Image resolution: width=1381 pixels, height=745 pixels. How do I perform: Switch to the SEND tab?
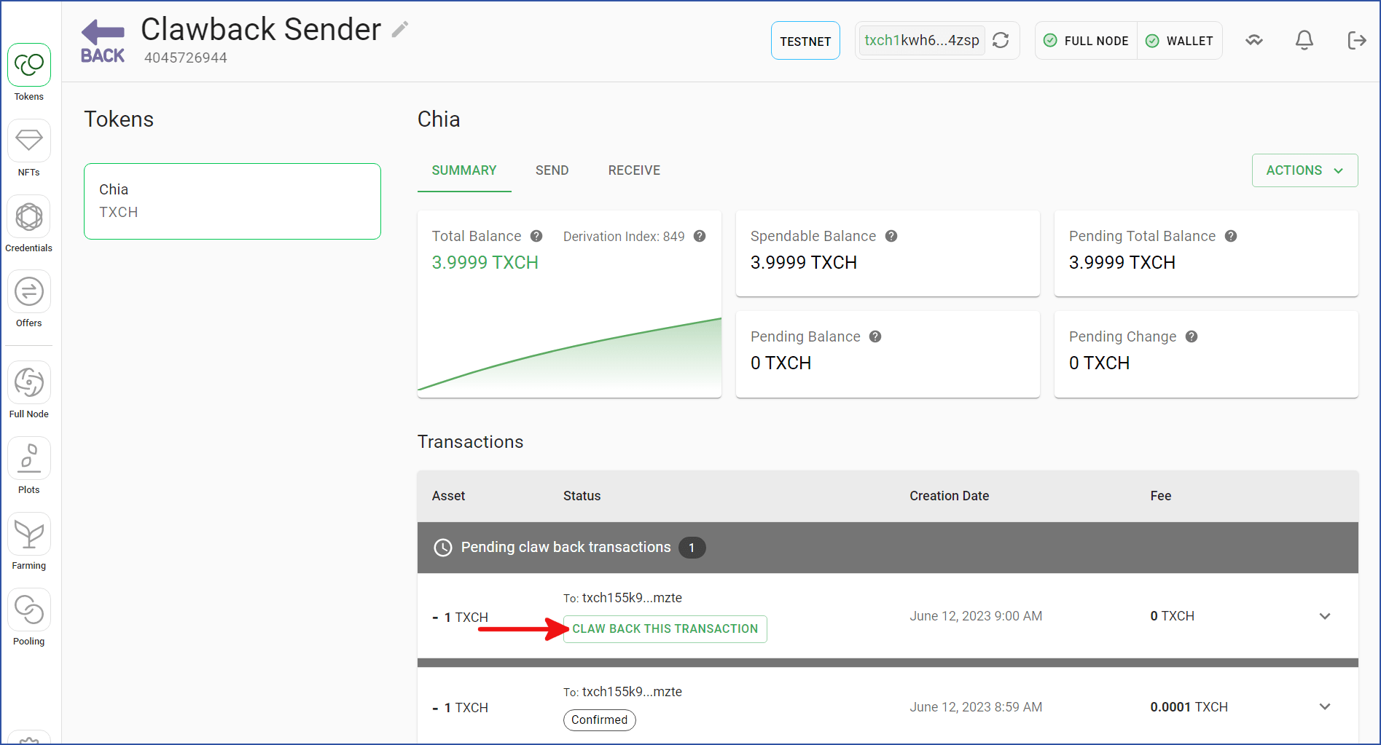(552, 170)
